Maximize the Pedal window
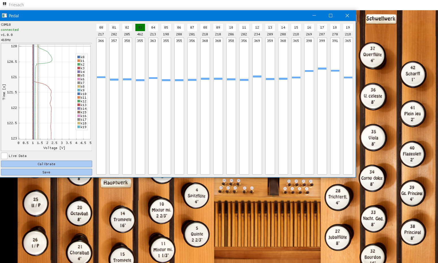This screenshot has width=438, height=263. [331, 16]
